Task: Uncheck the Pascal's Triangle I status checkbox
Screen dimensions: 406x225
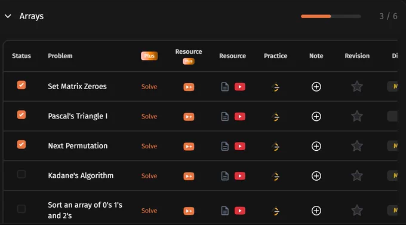Action: [21, 114]
